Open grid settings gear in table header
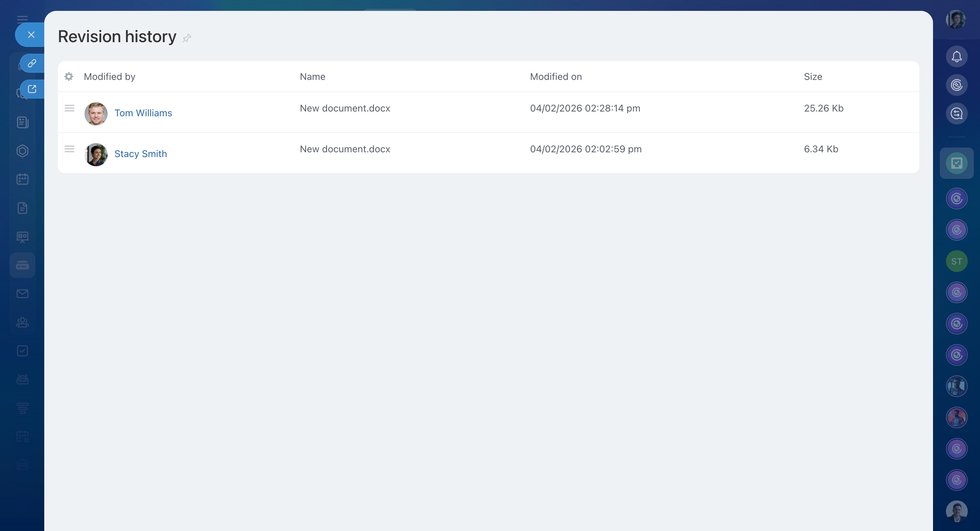 69,77
